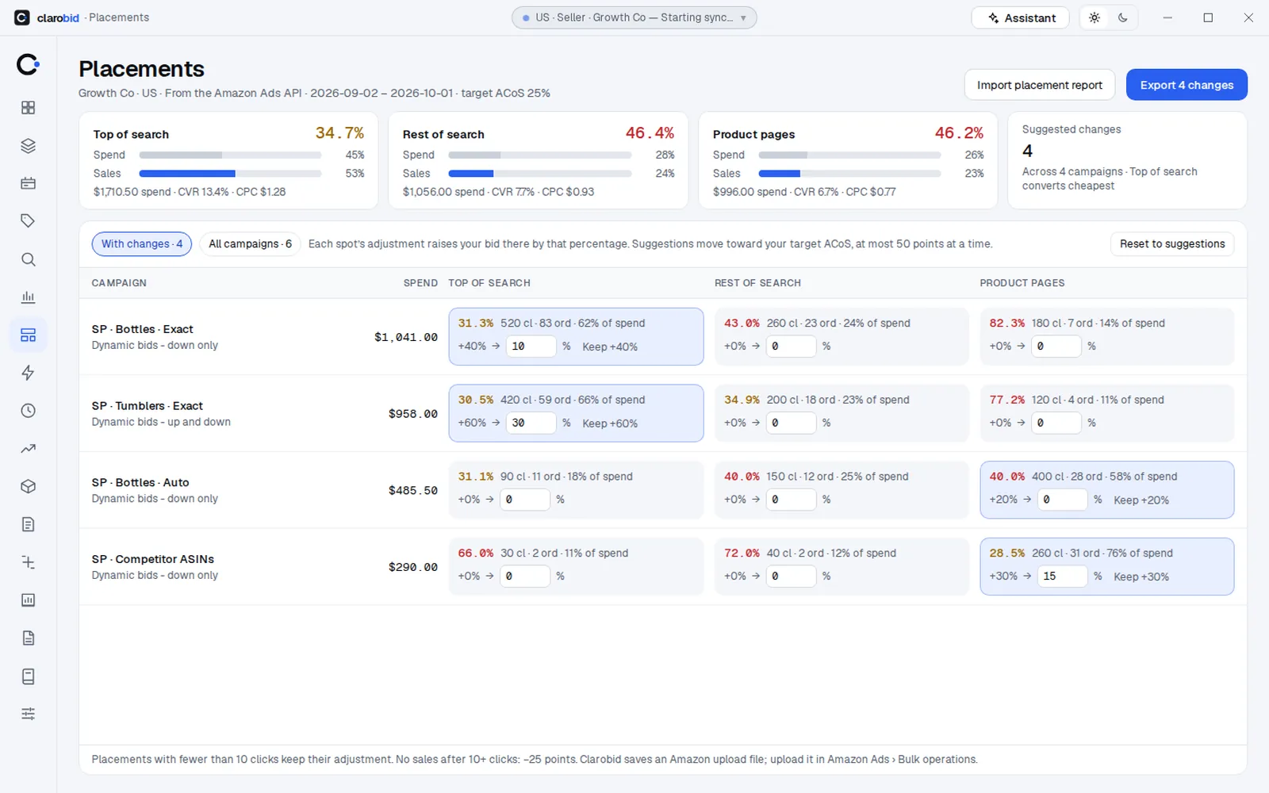Image resolution: width=1269 pixels, height=793 pixels.
Task: Open the clock icon in sidebar
Action: pos(28,411)
